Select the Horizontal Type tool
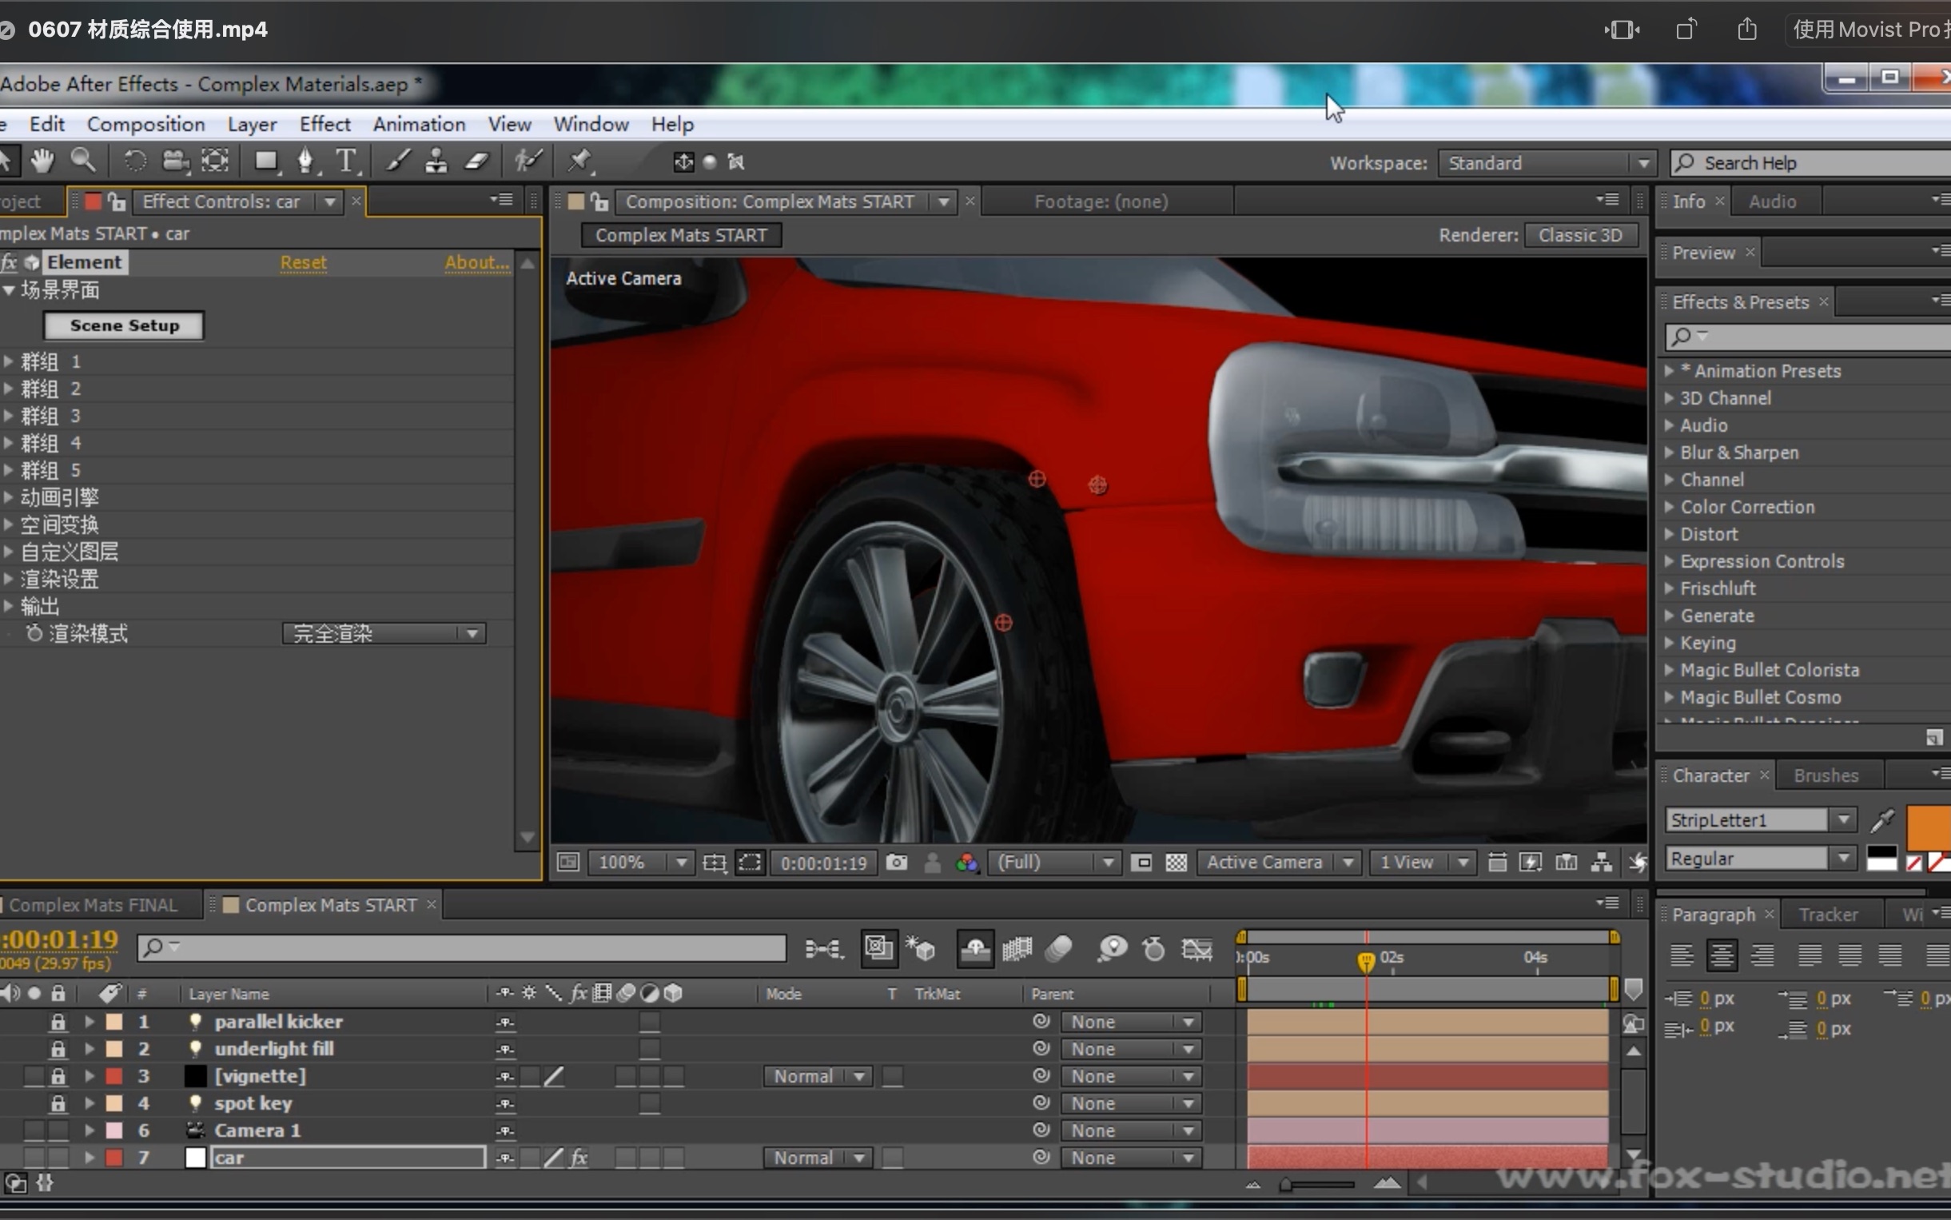1951x1220 pixels. click(x=347, y=161)
